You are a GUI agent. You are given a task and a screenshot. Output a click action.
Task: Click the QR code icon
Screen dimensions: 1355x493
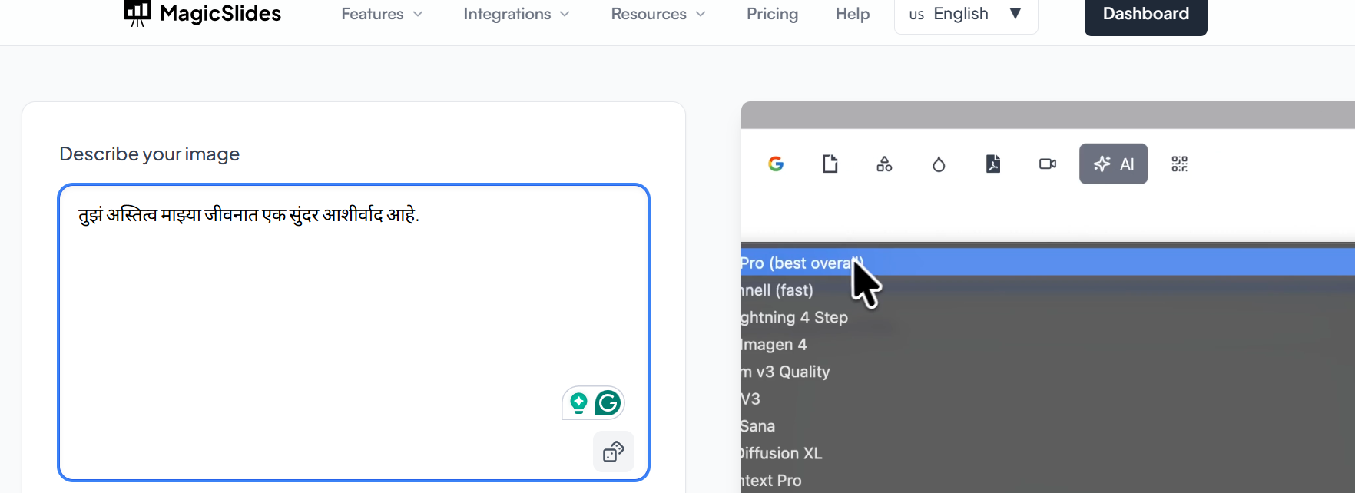[x=1179, y=164]
